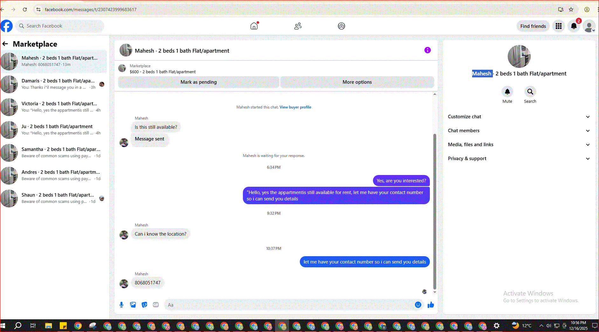Open Sticky Notes from the taskbar
Image resolution: width=599 pixels, height=332 pixels.
(63, 326)
